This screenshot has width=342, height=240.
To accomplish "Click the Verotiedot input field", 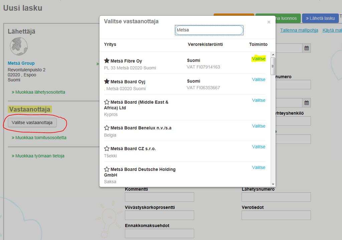I will (x=276, y=215).
